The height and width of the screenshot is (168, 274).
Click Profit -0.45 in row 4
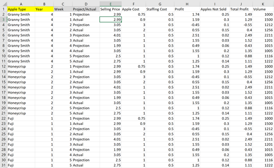click(x=195, y=25)
